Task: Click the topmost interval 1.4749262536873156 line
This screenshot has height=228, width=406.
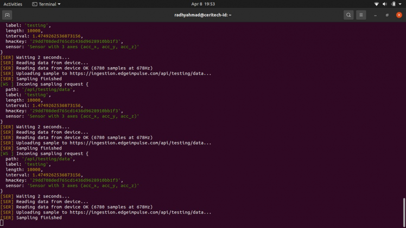Action: pyautogui.click(x=45, y=36)
